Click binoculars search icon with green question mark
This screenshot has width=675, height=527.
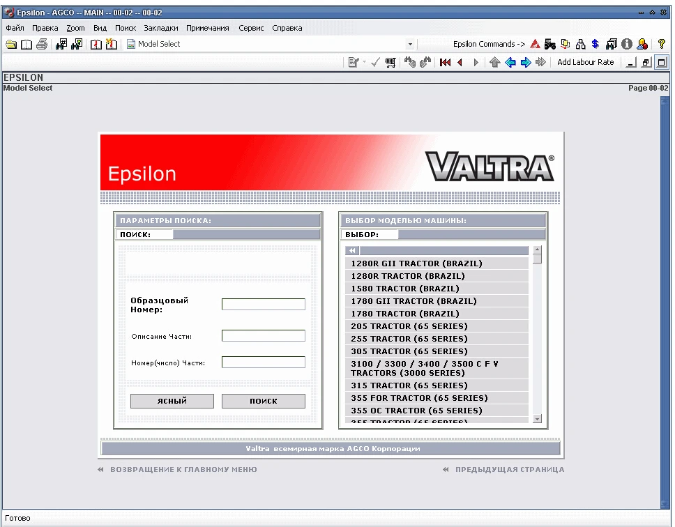[x=77, y=44]
